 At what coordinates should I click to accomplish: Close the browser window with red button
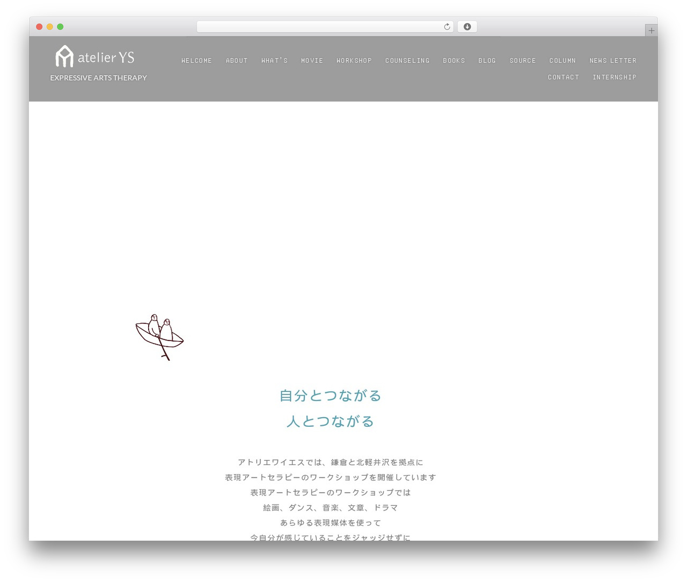39,27
